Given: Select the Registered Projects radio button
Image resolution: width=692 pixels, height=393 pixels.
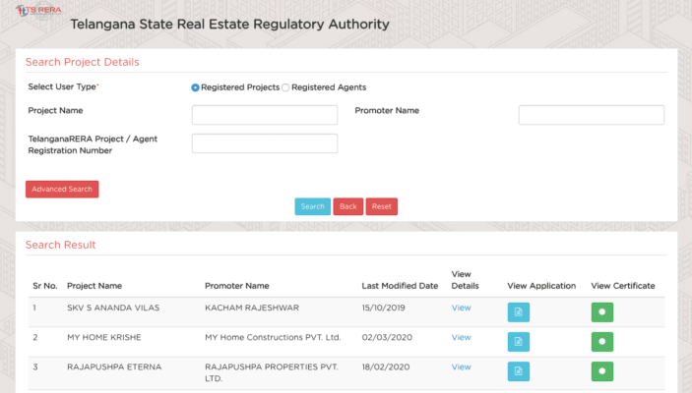Looking at the screenshot, I should coord(195,87).
